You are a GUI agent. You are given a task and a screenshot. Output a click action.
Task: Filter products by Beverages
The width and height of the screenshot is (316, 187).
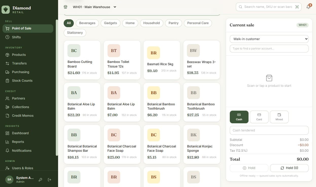tap(87, 23)
